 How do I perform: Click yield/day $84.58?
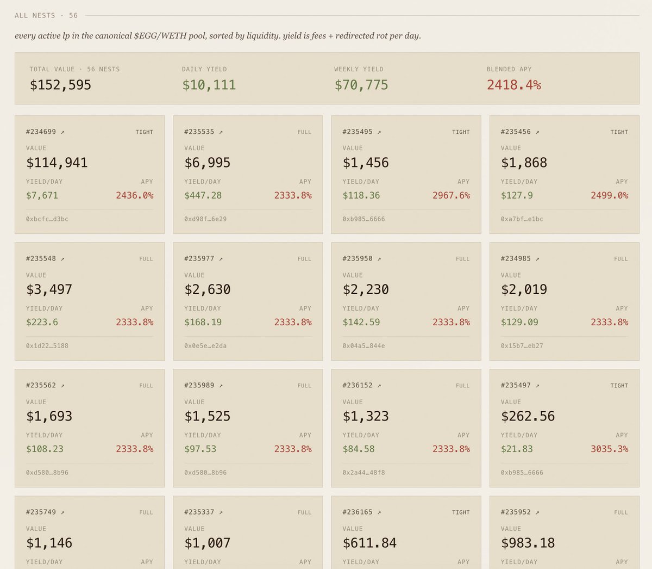[x=359, y=449]
